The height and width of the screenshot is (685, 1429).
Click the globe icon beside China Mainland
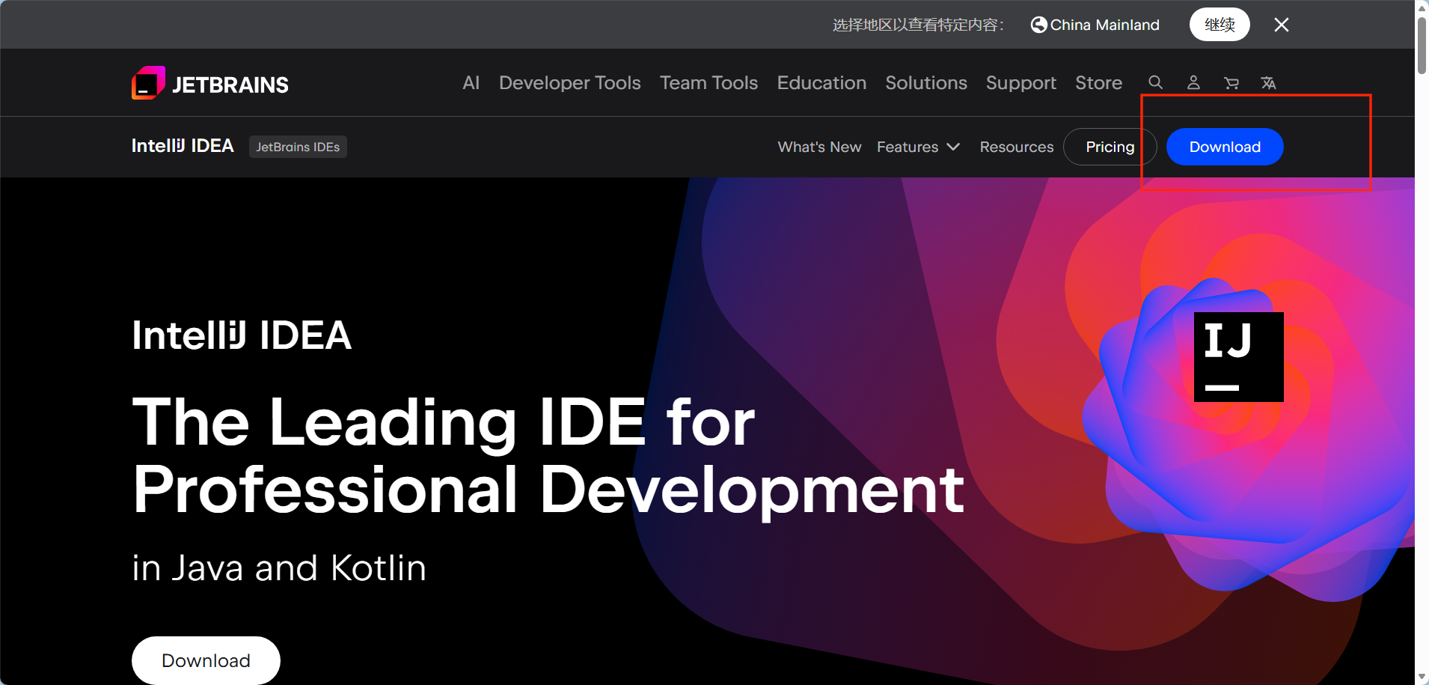point(1038,25)
